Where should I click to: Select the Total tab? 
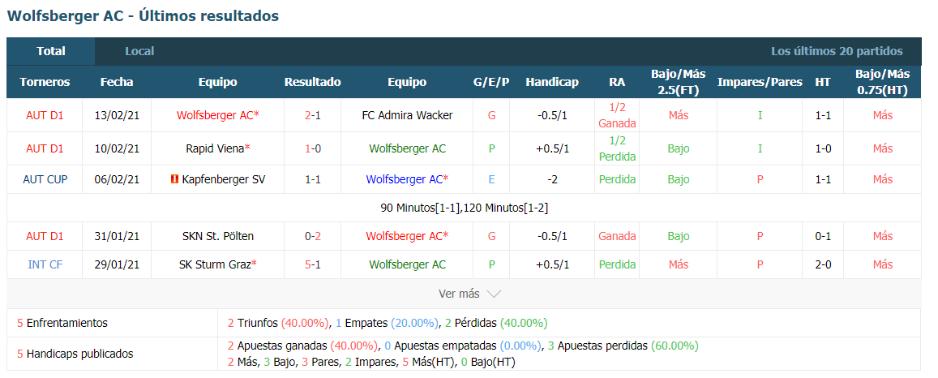51,51
